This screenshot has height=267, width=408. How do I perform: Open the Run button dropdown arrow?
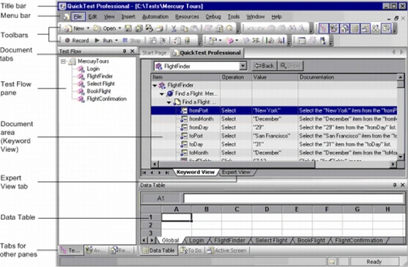[116, 41]
